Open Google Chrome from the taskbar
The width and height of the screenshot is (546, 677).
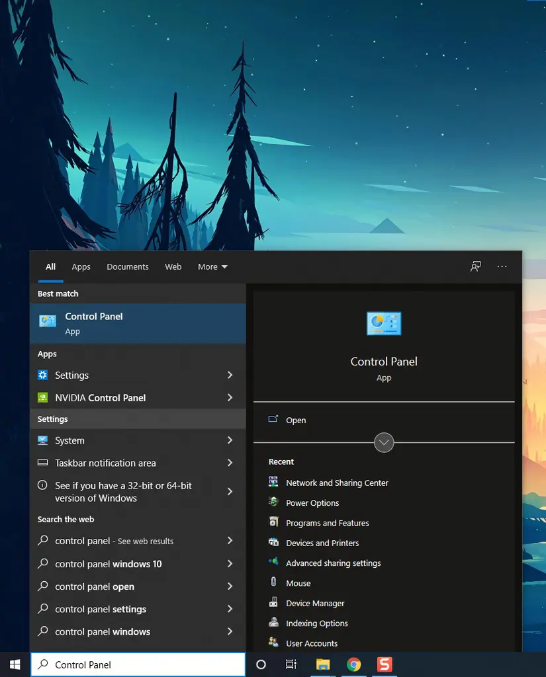[353, 664]
